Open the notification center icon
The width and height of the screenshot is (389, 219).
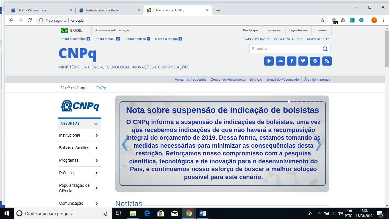pyautogui.click(x=380, y=213)
